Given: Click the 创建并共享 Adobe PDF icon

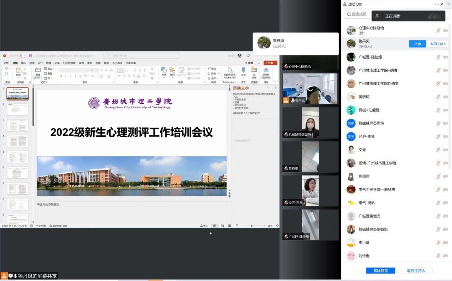Looking at the screenshot, I should point(230,70).
